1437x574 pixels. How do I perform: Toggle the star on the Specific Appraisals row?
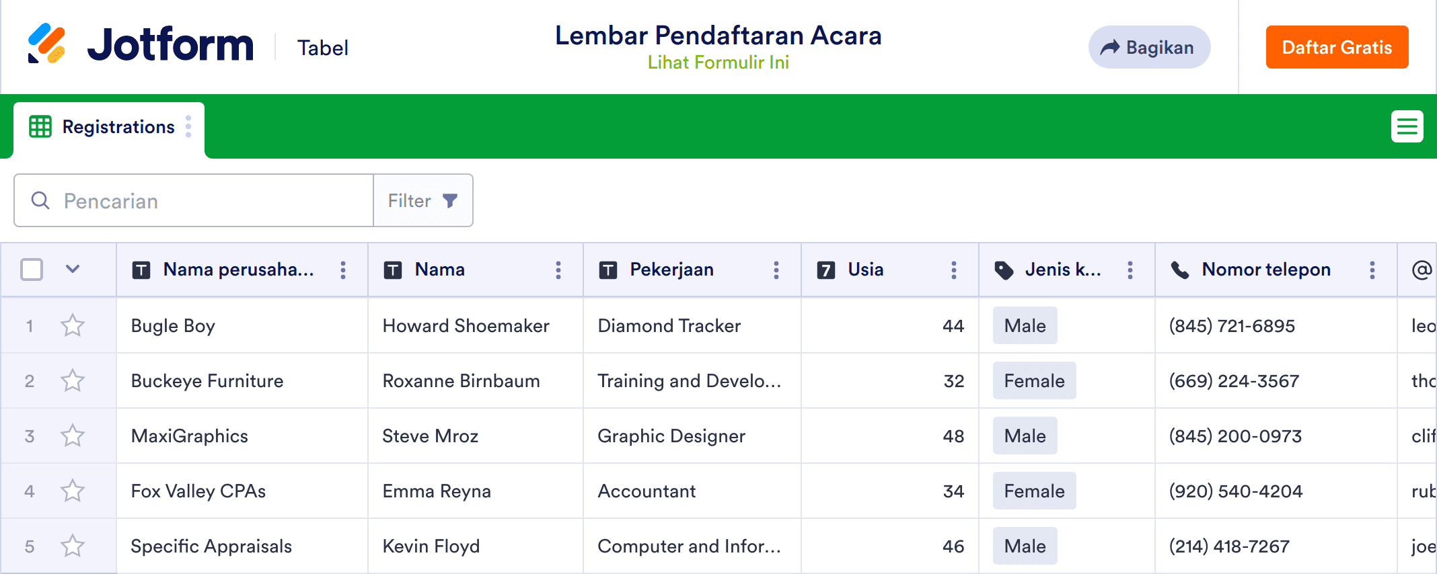pos(73,546)
